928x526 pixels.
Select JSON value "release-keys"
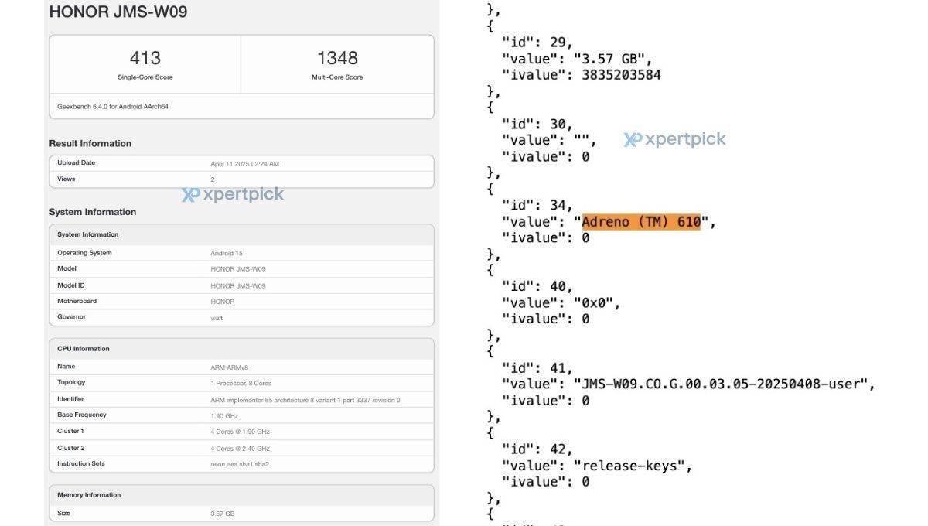click(x=629, y=466)
